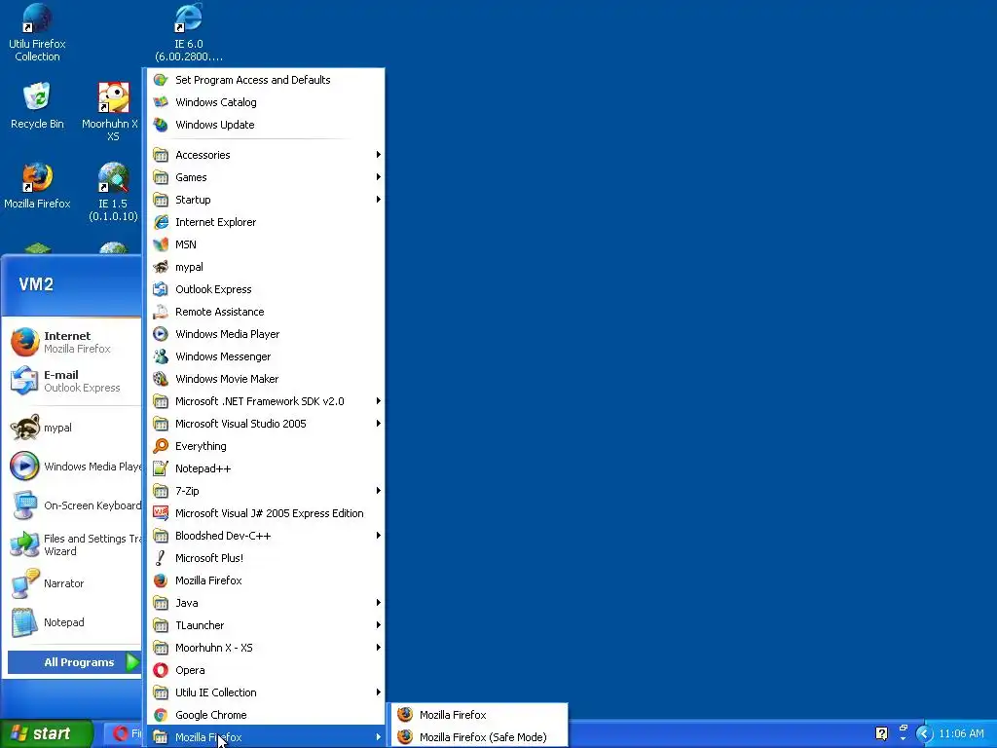The image size is (997, 748).
Task: Click the VM2 user name header
Action: tap(36, 284)
